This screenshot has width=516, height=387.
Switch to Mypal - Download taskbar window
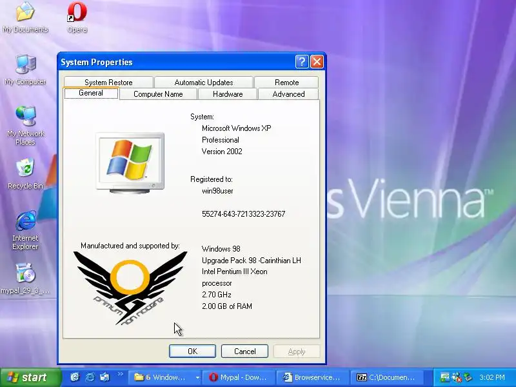[239, 377]
